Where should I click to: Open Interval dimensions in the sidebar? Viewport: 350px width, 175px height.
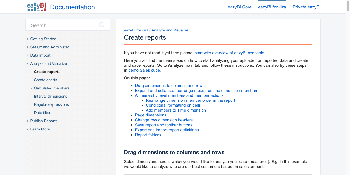pyautogui.click(x=51, y=96)
